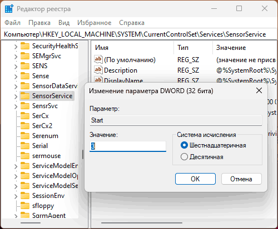
Task: Click the Serial folder icon
Action: 25,146
